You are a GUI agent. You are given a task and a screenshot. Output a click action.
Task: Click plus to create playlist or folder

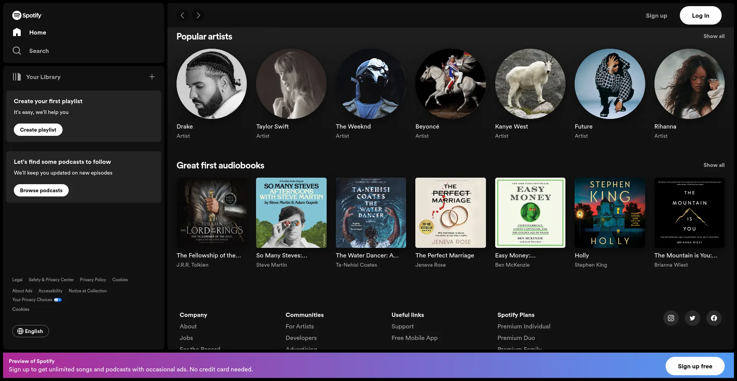point(152,77)
